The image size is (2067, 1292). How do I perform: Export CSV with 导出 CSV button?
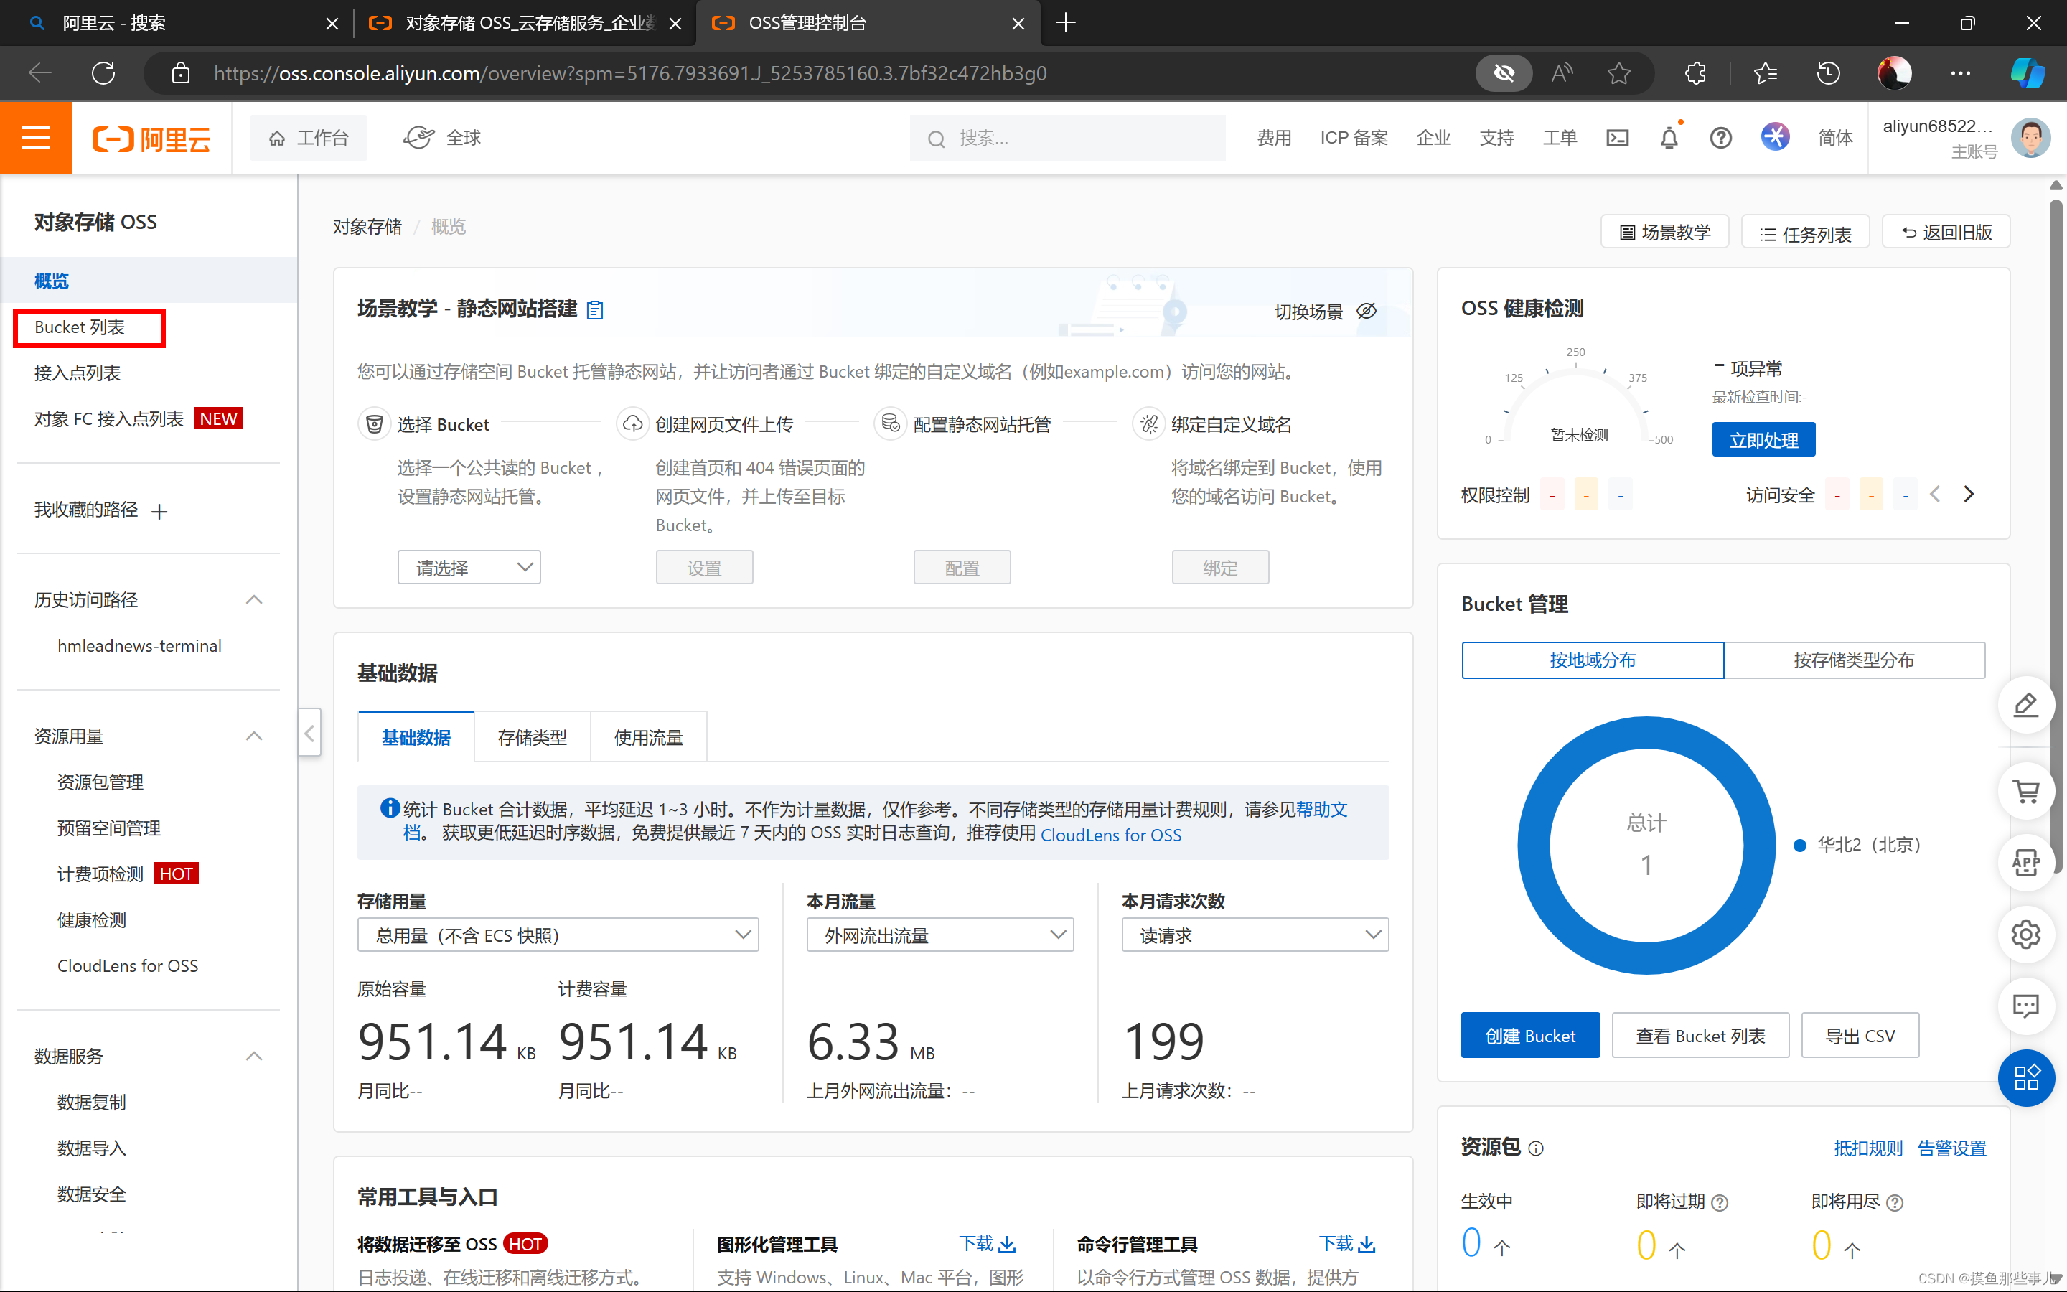click(1860, 1036)
